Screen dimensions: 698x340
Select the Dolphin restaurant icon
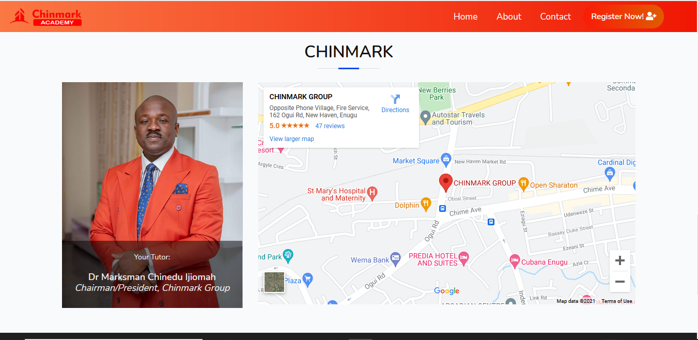click(426, 204)
